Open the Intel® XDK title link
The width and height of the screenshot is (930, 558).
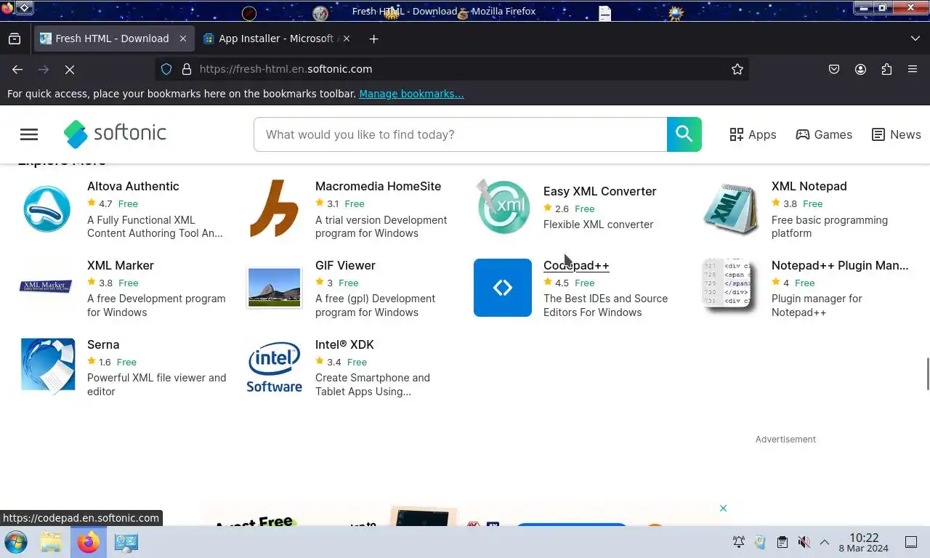coord(344,344)
